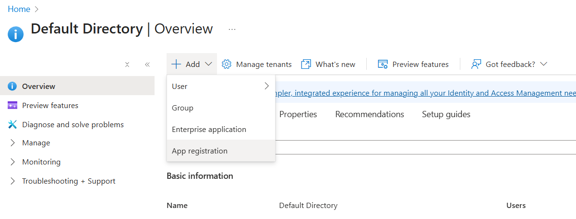Click the X icon above the sidebar
Viewport: 576px width, 219px height.
click(x=127, y=65)
